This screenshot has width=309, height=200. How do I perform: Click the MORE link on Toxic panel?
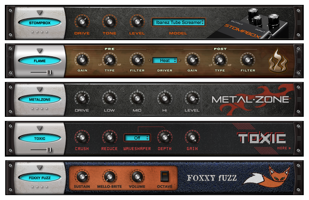pos(284,148)
